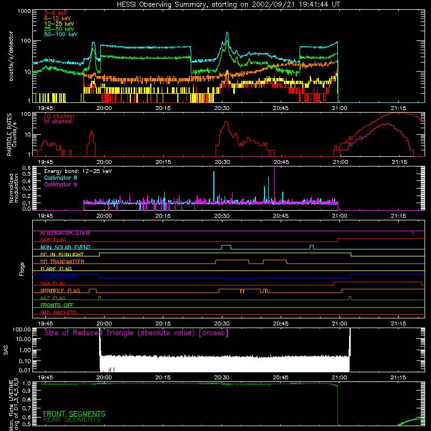Screen dimensions: 431x431
Task: Click the counts/s/detector axis label
Action: 11,56
